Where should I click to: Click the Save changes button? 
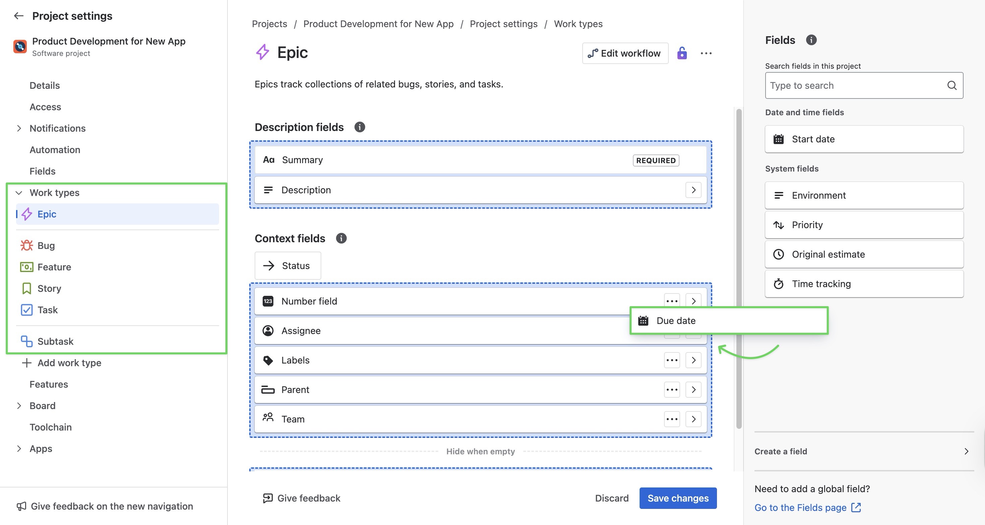click(x=677, y=498)
